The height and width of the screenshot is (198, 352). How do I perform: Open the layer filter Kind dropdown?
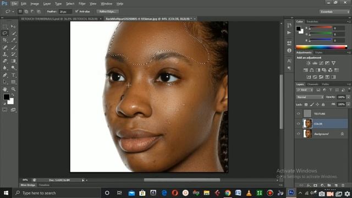point(305,90)
